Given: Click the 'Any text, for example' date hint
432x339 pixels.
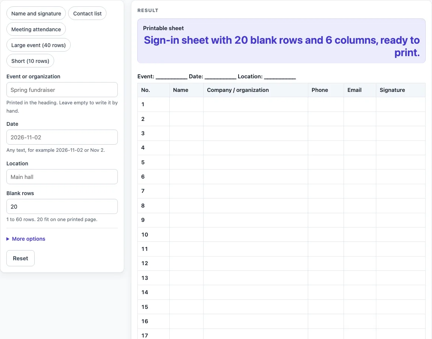Looking at the screenshot, I should pos(56,150).
